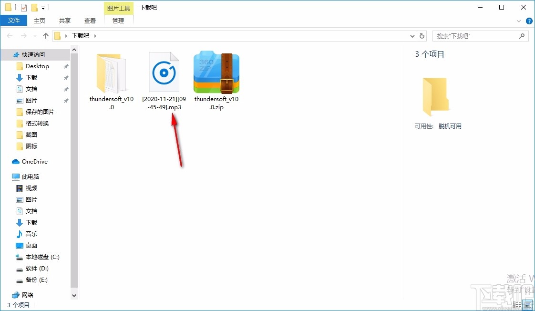The image size is (535, 311).
Task: Unpin 下载 from quick access
Action: pyautogui.click(x=66, y=77)
